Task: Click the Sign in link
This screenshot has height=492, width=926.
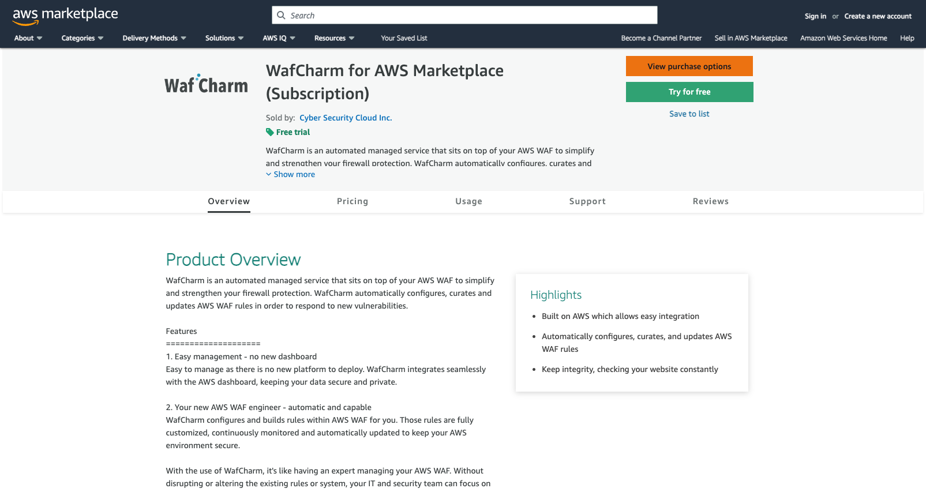Action: 815,16
